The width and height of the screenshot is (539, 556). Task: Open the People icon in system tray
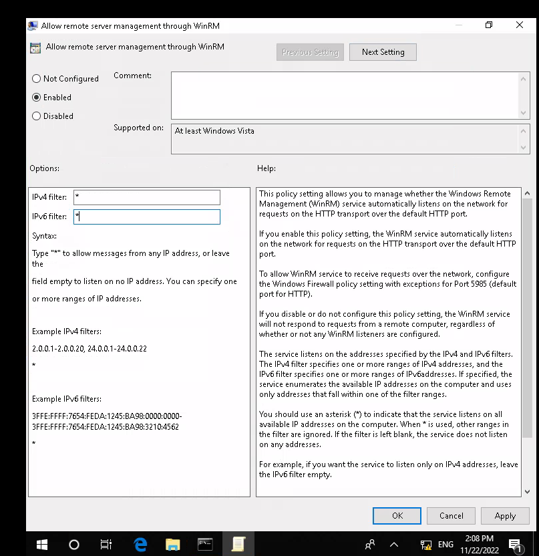click(370, 544)
